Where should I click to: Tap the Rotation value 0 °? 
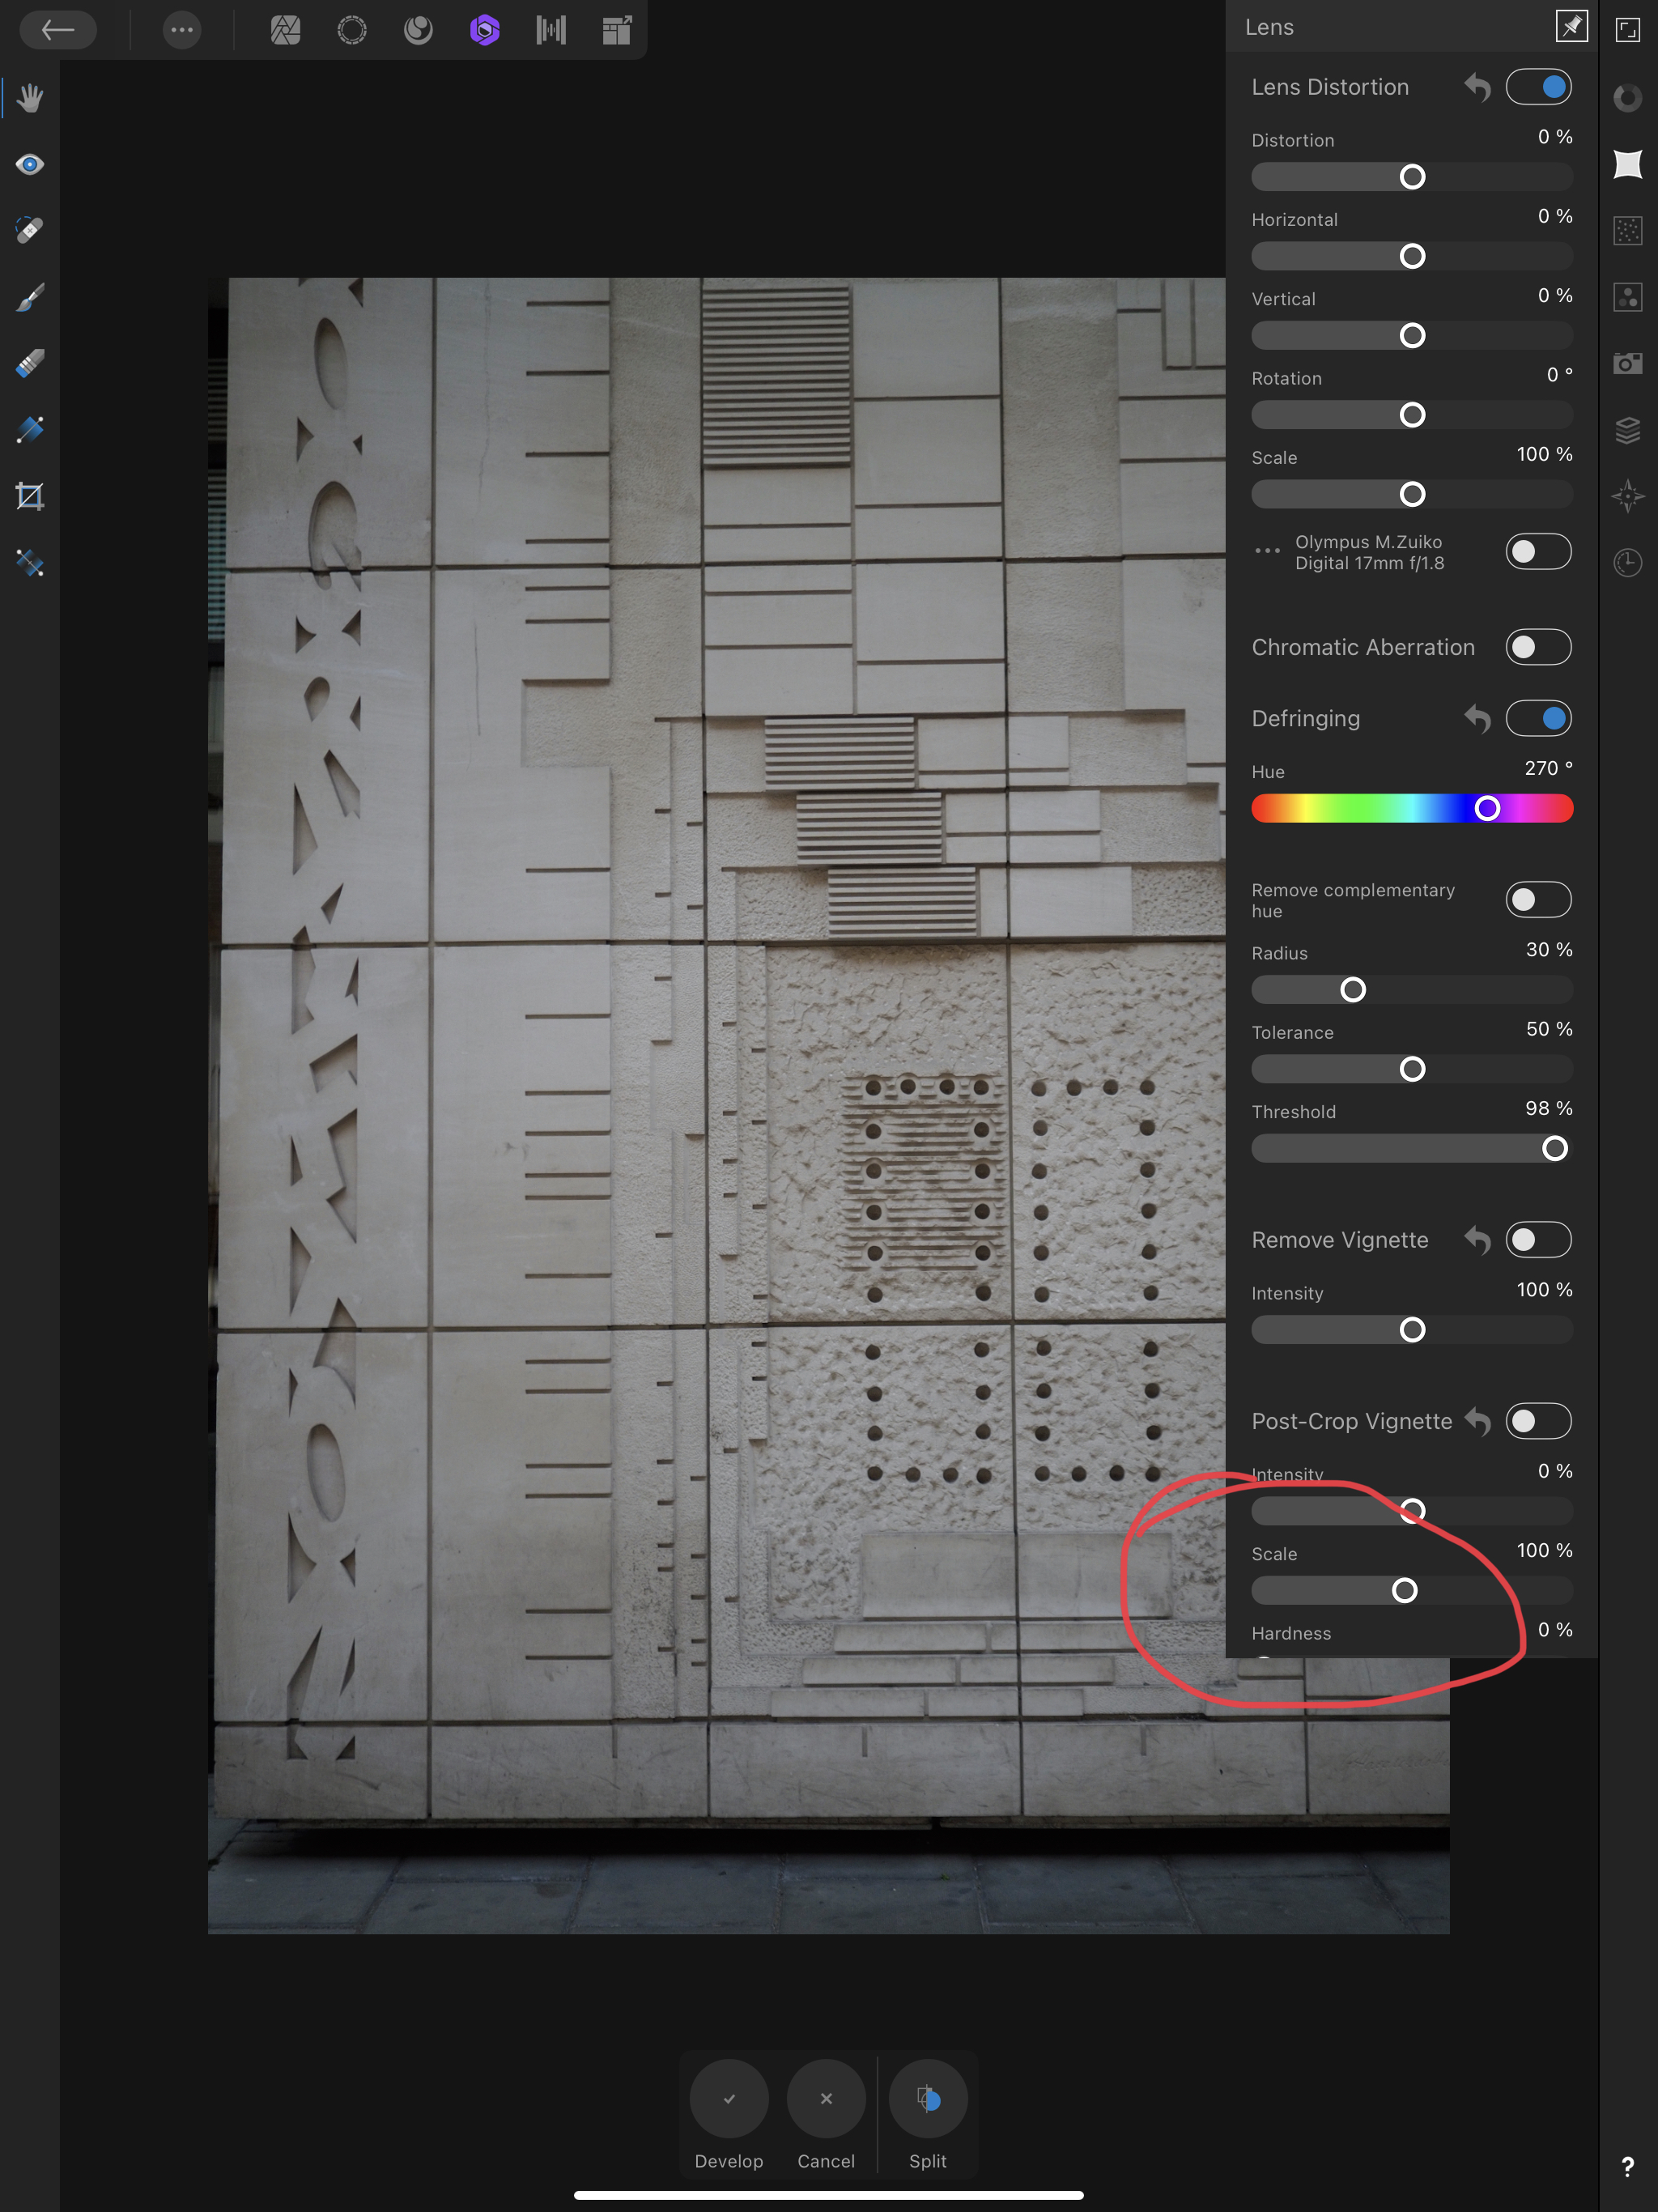click(x=1559, y=375)
